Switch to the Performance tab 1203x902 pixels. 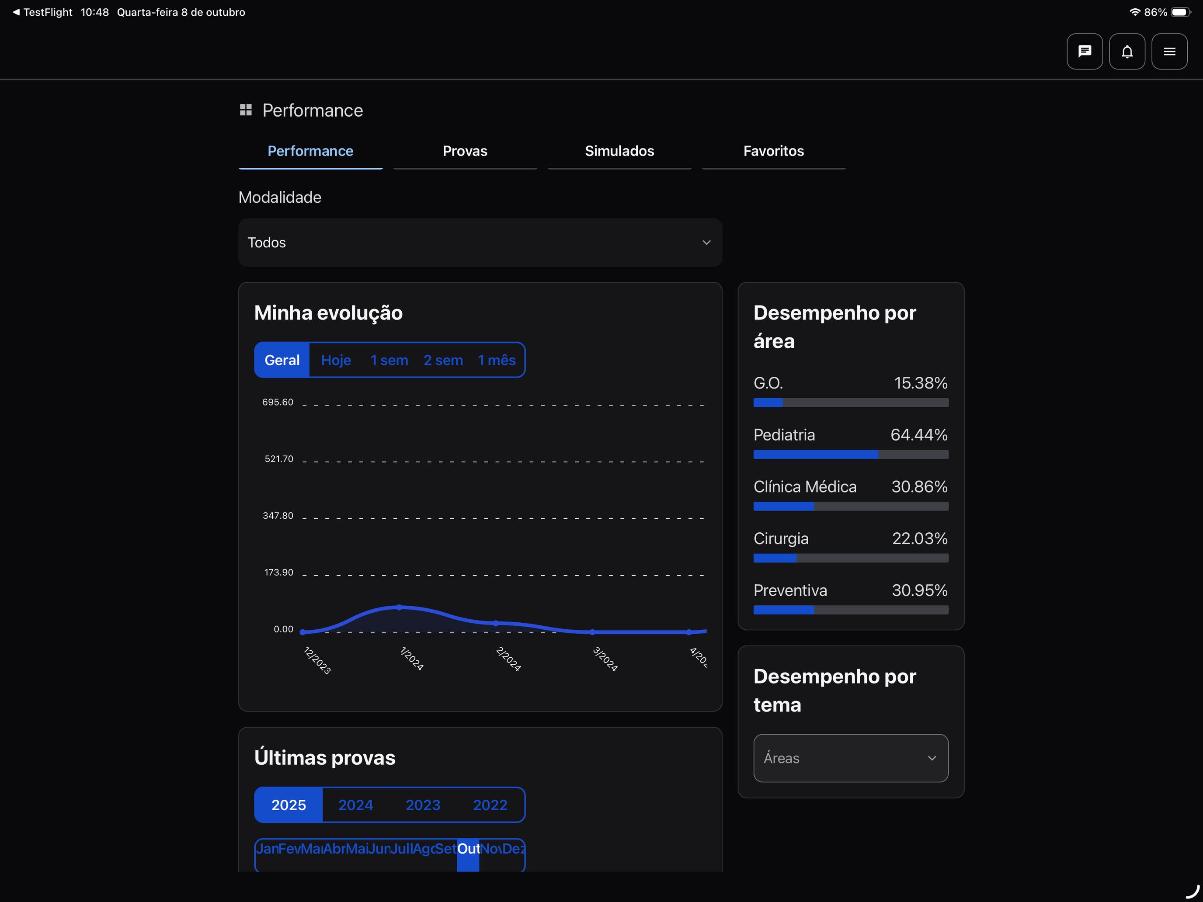pyautogui.click(x=310, y=151)
